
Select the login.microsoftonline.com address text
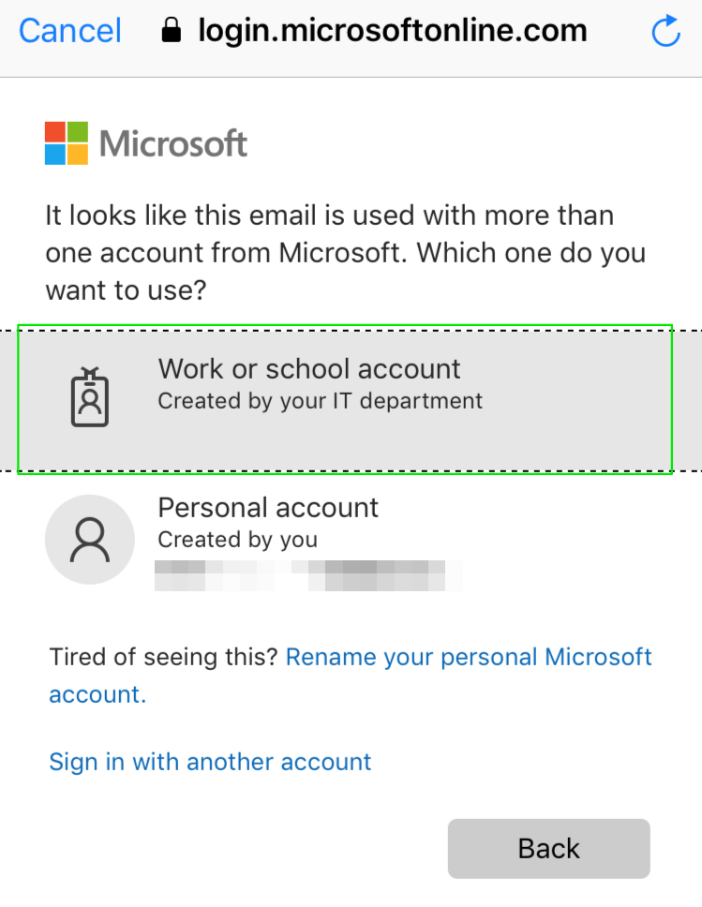click(x=392, y=31)
